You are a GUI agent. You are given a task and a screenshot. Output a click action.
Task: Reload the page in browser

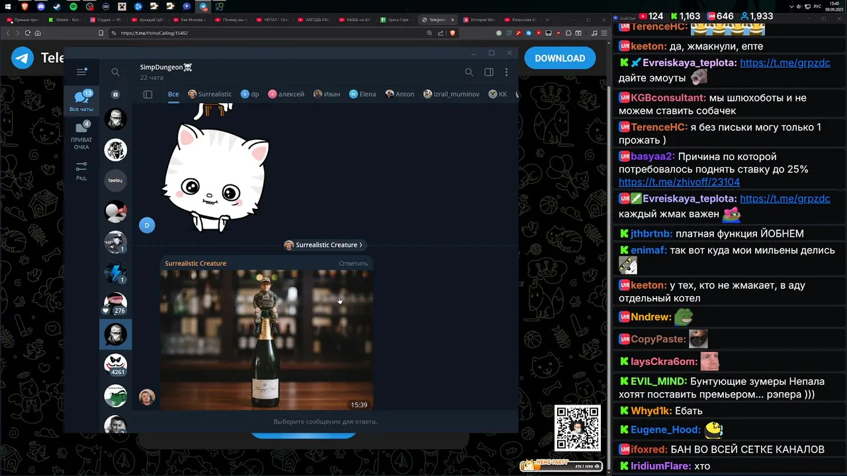click(28, 33)
